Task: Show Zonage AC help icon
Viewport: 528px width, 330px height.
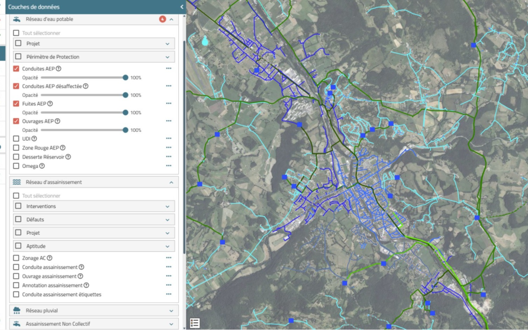Action: click(x=50, y=258)
